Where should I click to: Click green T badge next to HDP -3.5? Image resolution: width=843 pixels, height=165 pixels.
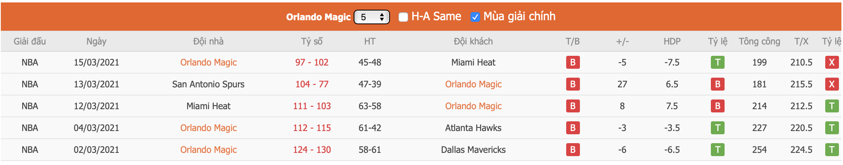(x=717, y=128)
